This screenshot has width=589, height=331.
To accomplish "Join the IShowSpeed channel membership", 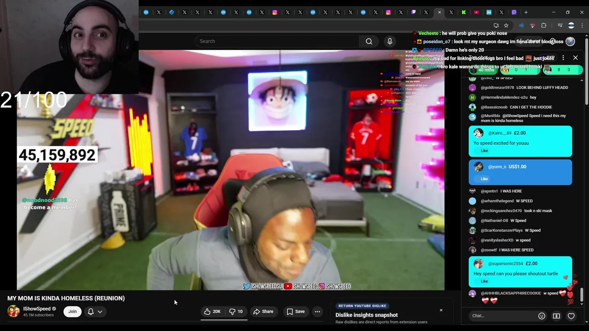I will point(73,312).
